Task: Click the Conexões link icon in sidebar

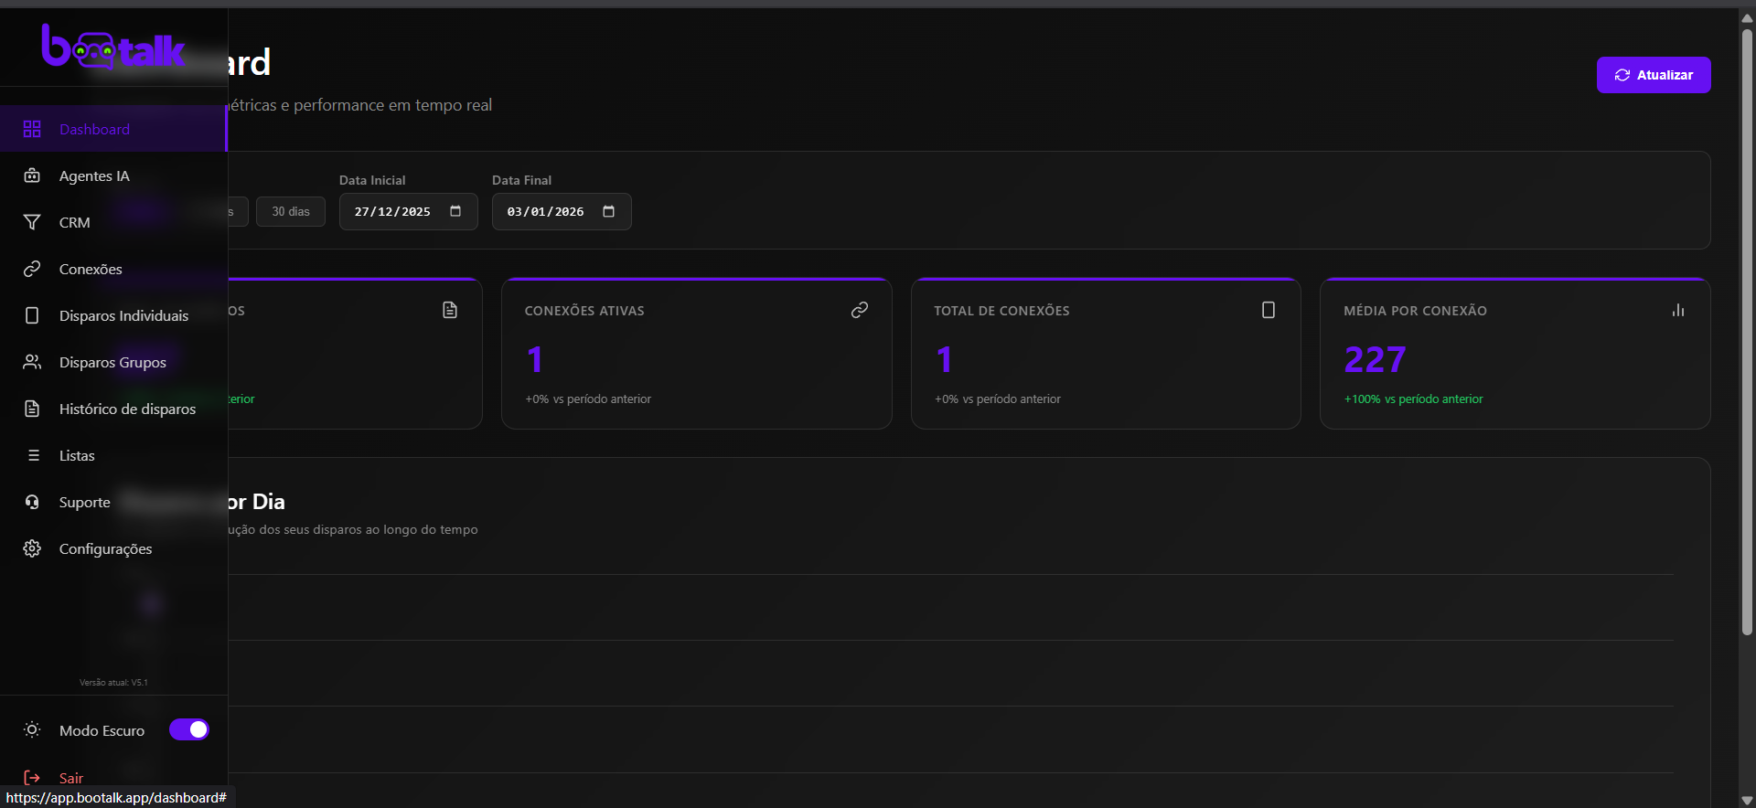Action: (x=32, y=269)
